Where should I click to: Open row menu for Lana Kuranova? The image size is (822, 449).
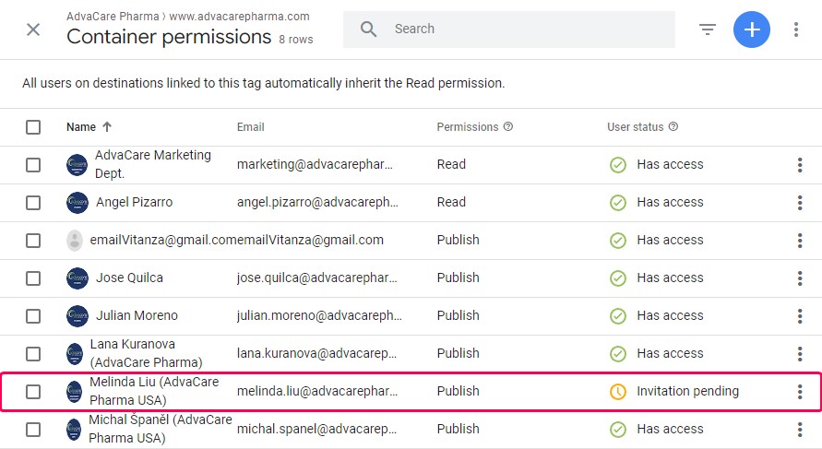tap(800, 354)
